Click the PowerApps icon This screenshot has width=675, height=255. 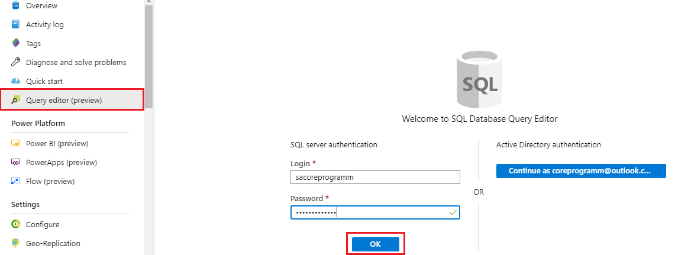(16, 162)
